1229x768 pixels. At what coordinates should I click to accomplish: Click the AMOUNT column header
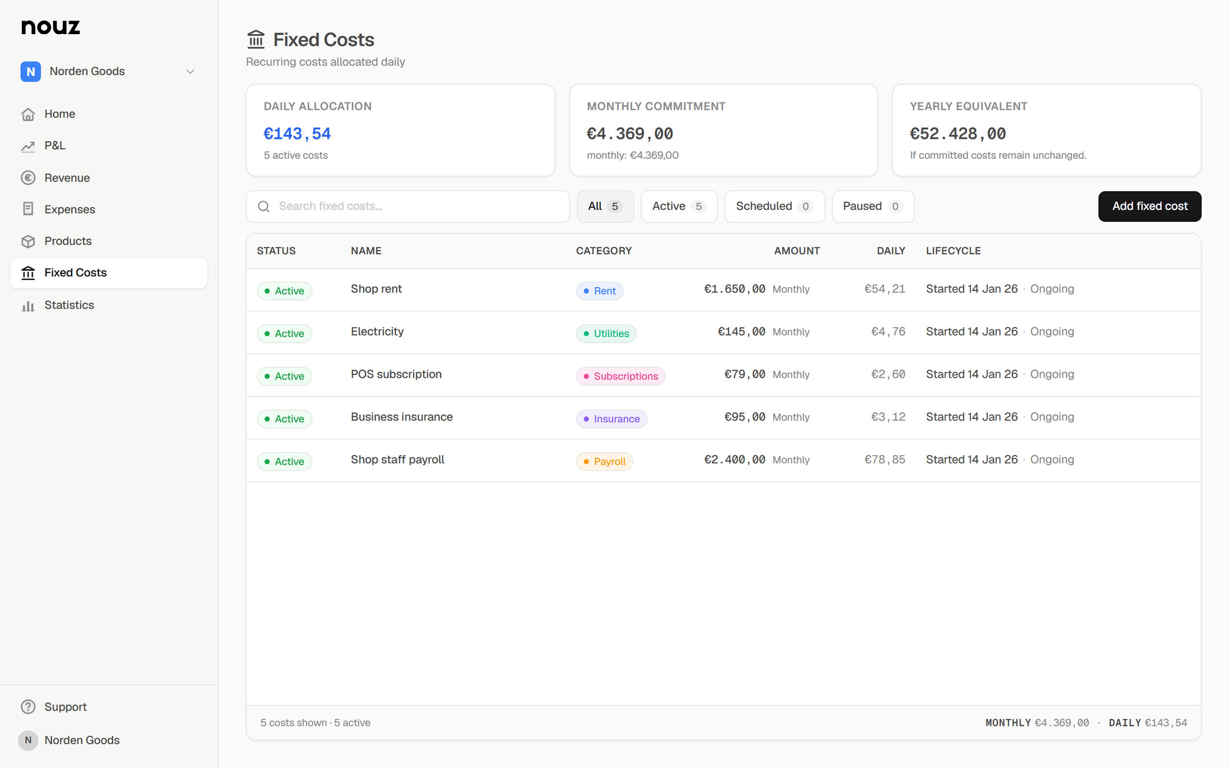click(x=797, y=251)
